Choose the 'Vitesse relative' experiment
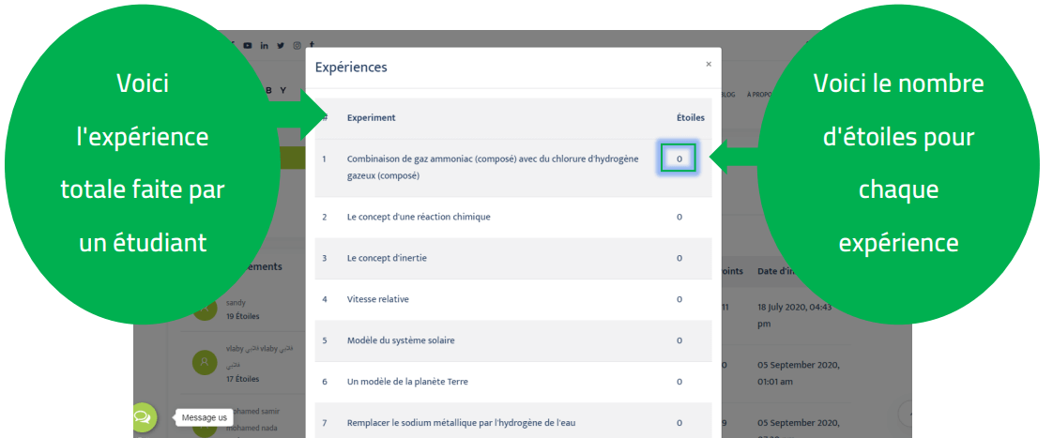The width and height of the screenshot is (1053, 438). [x=377, y=299]
